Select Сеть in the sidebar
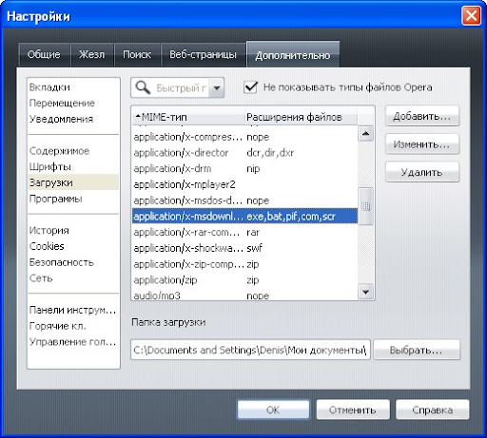The width and height of the screenshot is (487, 438). (73, 278)
